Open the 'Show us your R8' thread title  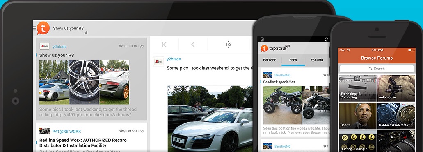point(57,55)
